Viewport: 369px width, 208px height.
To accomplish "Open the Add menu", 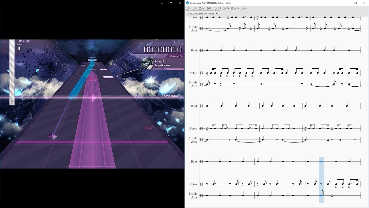I will [x=209, y=8].
